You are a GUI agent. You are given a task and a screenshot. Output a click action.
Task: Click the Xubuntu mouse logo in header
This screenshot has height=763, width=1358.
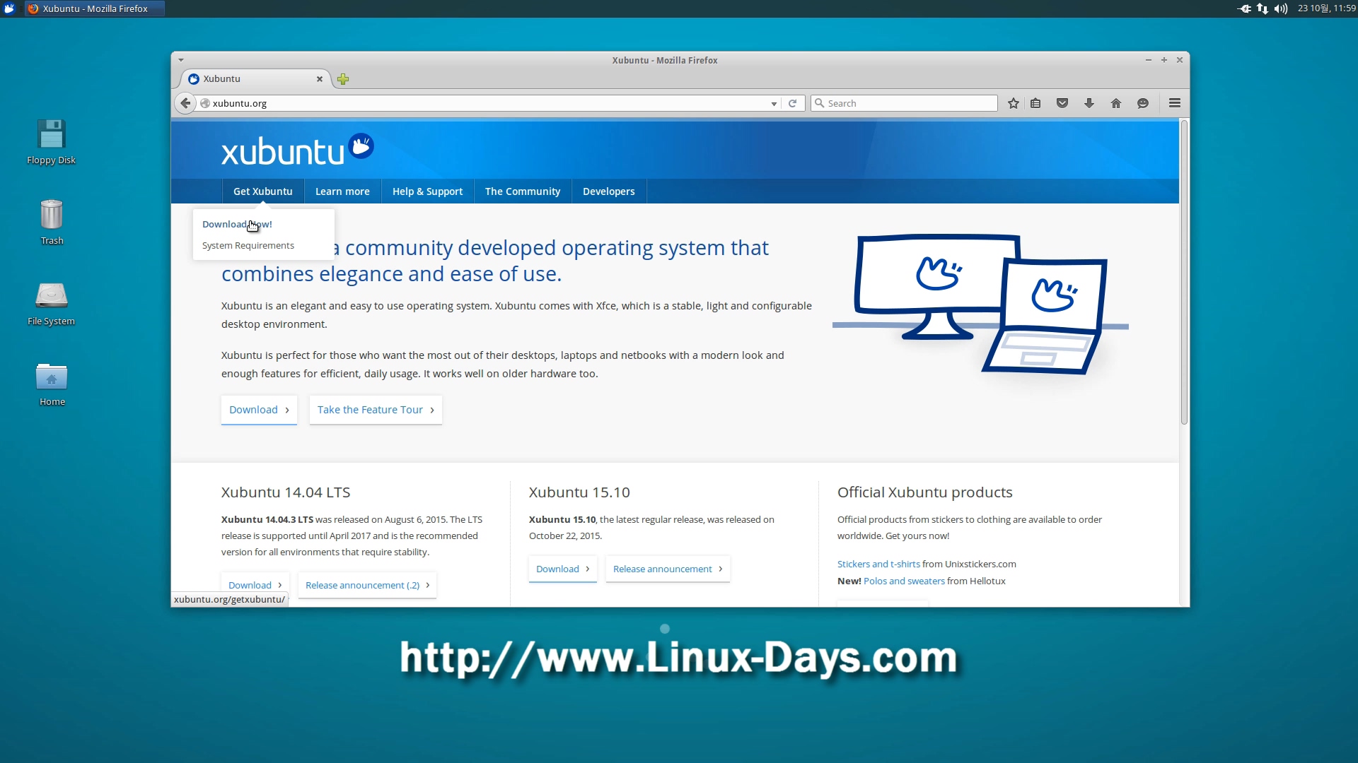click(361, 146)
